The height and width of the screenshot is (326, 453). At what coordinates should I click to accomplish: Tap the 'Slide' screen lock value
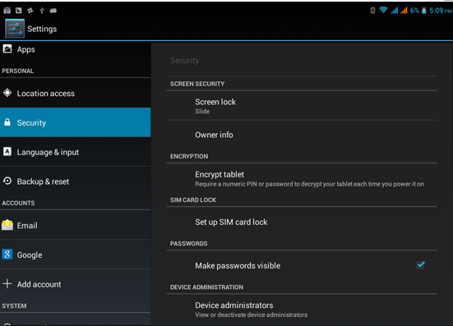pyautogui.click(x=202, y=112)
